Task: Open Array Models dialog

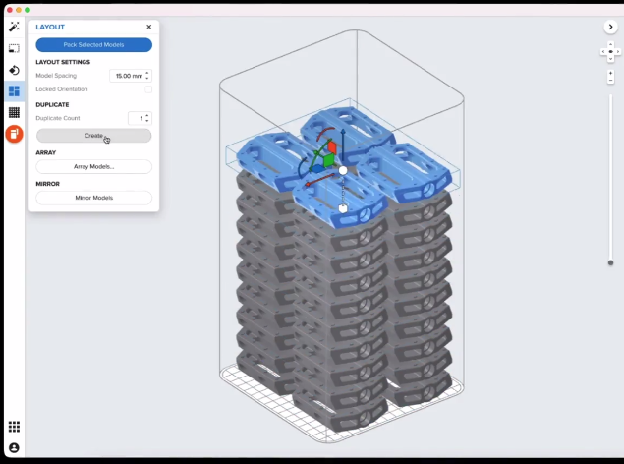Action: pos(94,166)
